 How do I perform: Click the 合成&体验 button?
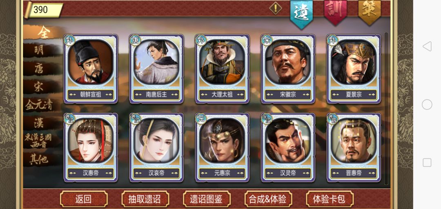(268, 199)
